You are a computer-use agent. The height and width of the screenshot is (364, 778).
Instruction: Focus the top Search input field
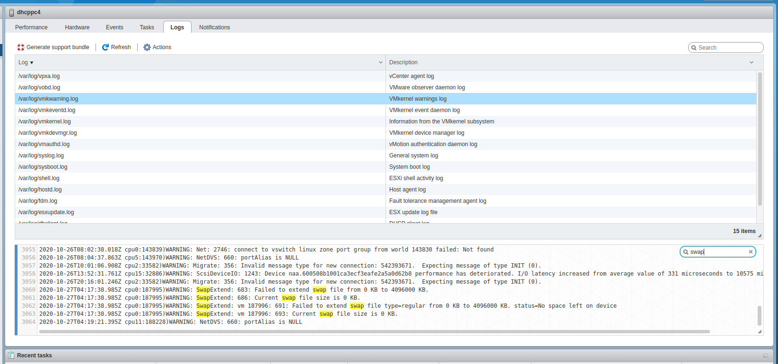[x=728, y=48]
